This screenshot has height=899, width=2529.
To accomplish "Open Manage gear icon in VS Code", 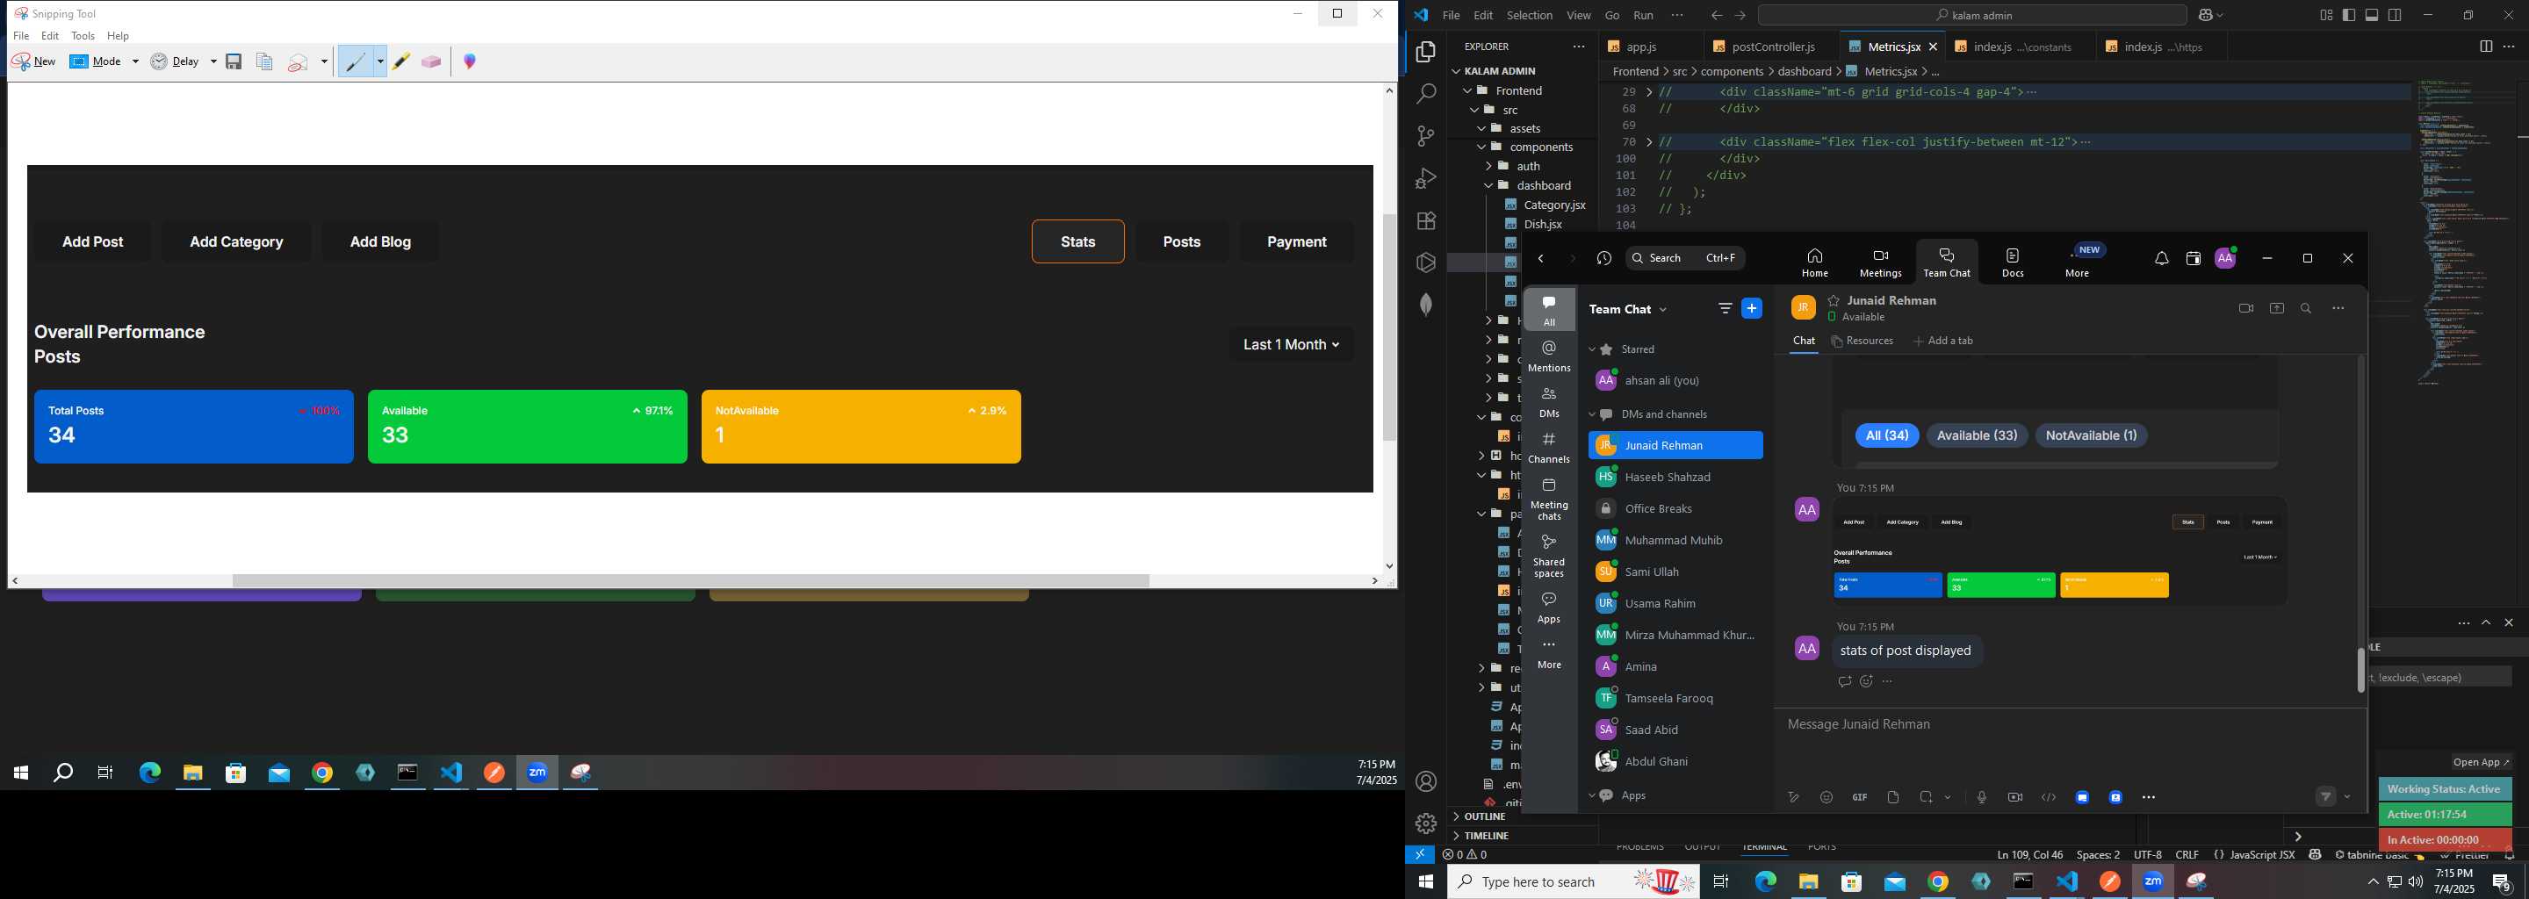I will [x=1425, y=823].
